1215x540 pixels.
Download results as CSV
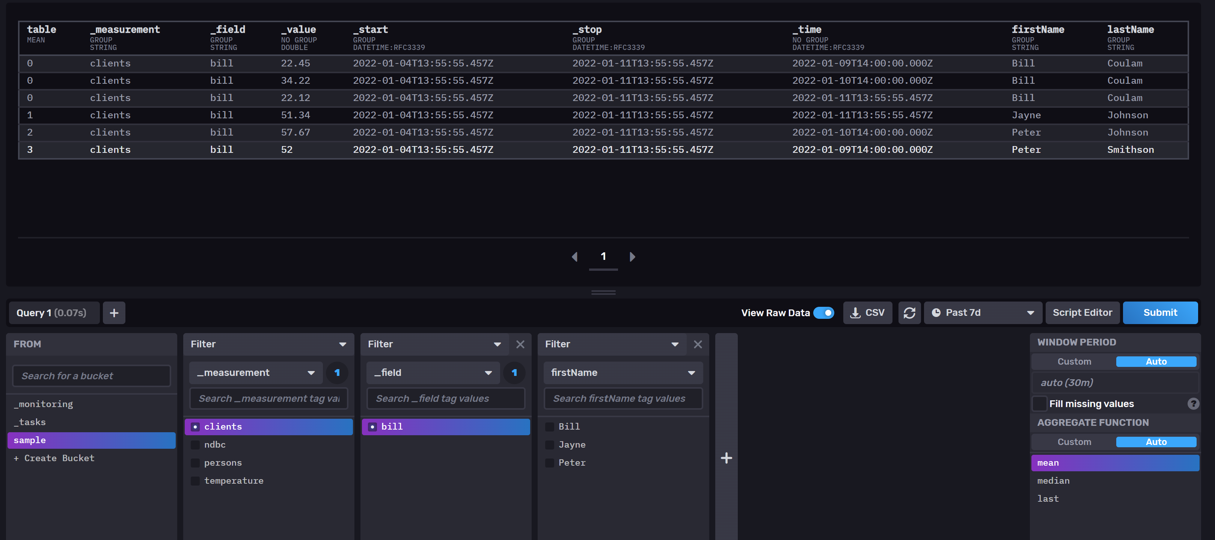tap(867, 313)
